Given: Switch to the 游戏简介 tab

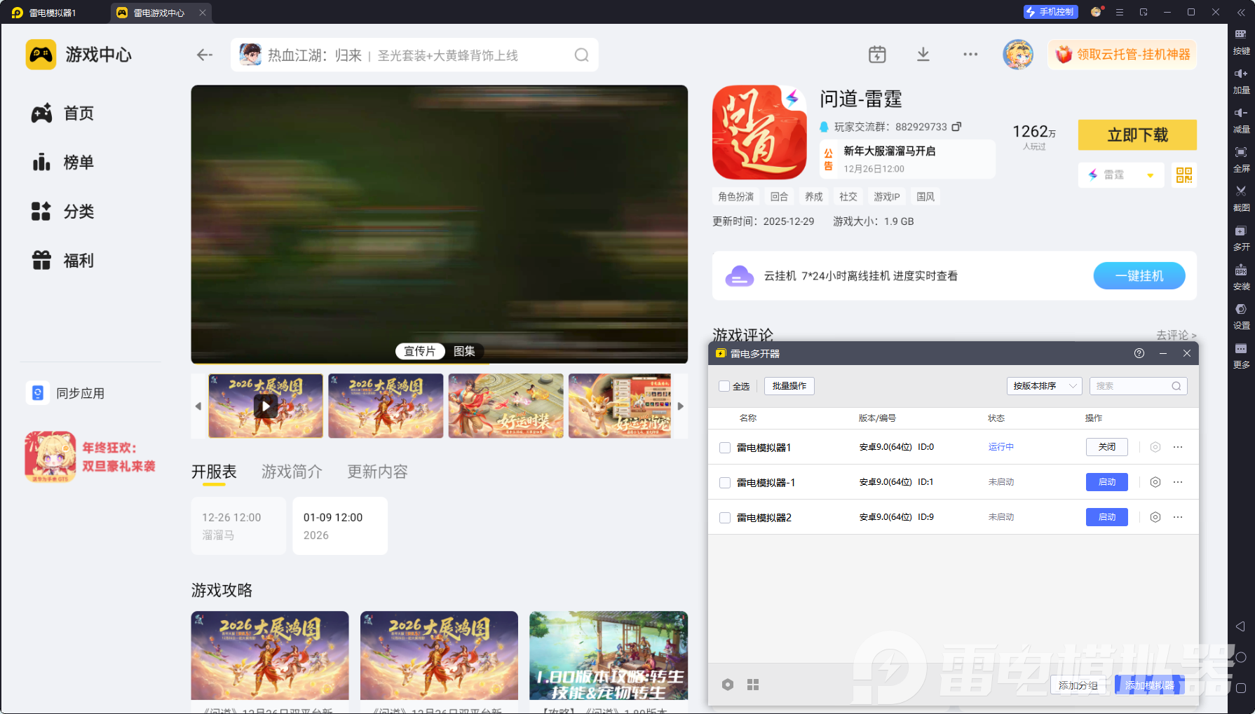Looking at the screenshot, I should (292, 472).
